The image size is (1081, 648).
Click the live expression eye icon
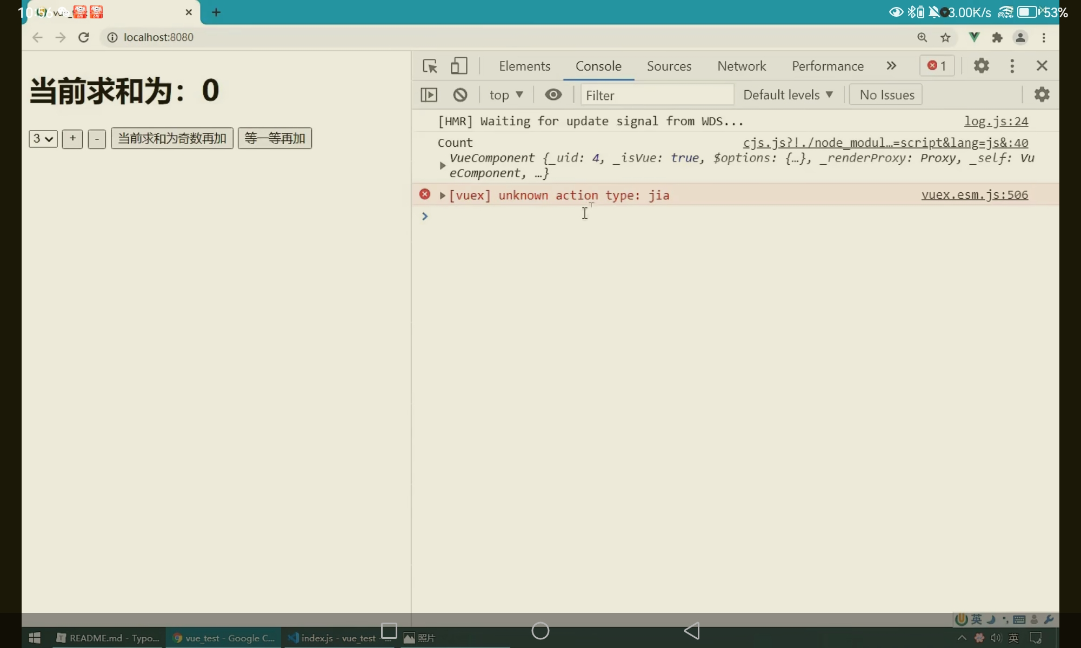[553, 95]
